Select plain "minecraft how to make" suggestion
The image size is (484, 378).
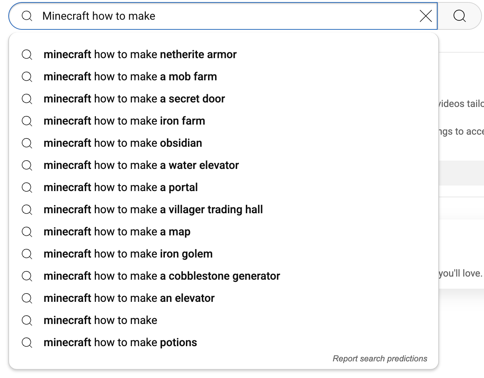tap(100, 321)
